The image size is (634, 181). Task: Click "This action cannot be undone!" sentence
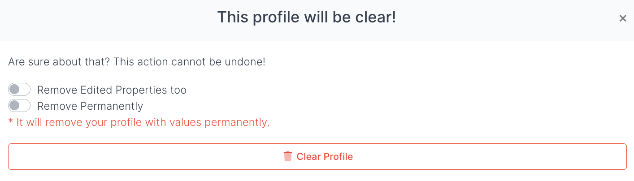[189, 62]
